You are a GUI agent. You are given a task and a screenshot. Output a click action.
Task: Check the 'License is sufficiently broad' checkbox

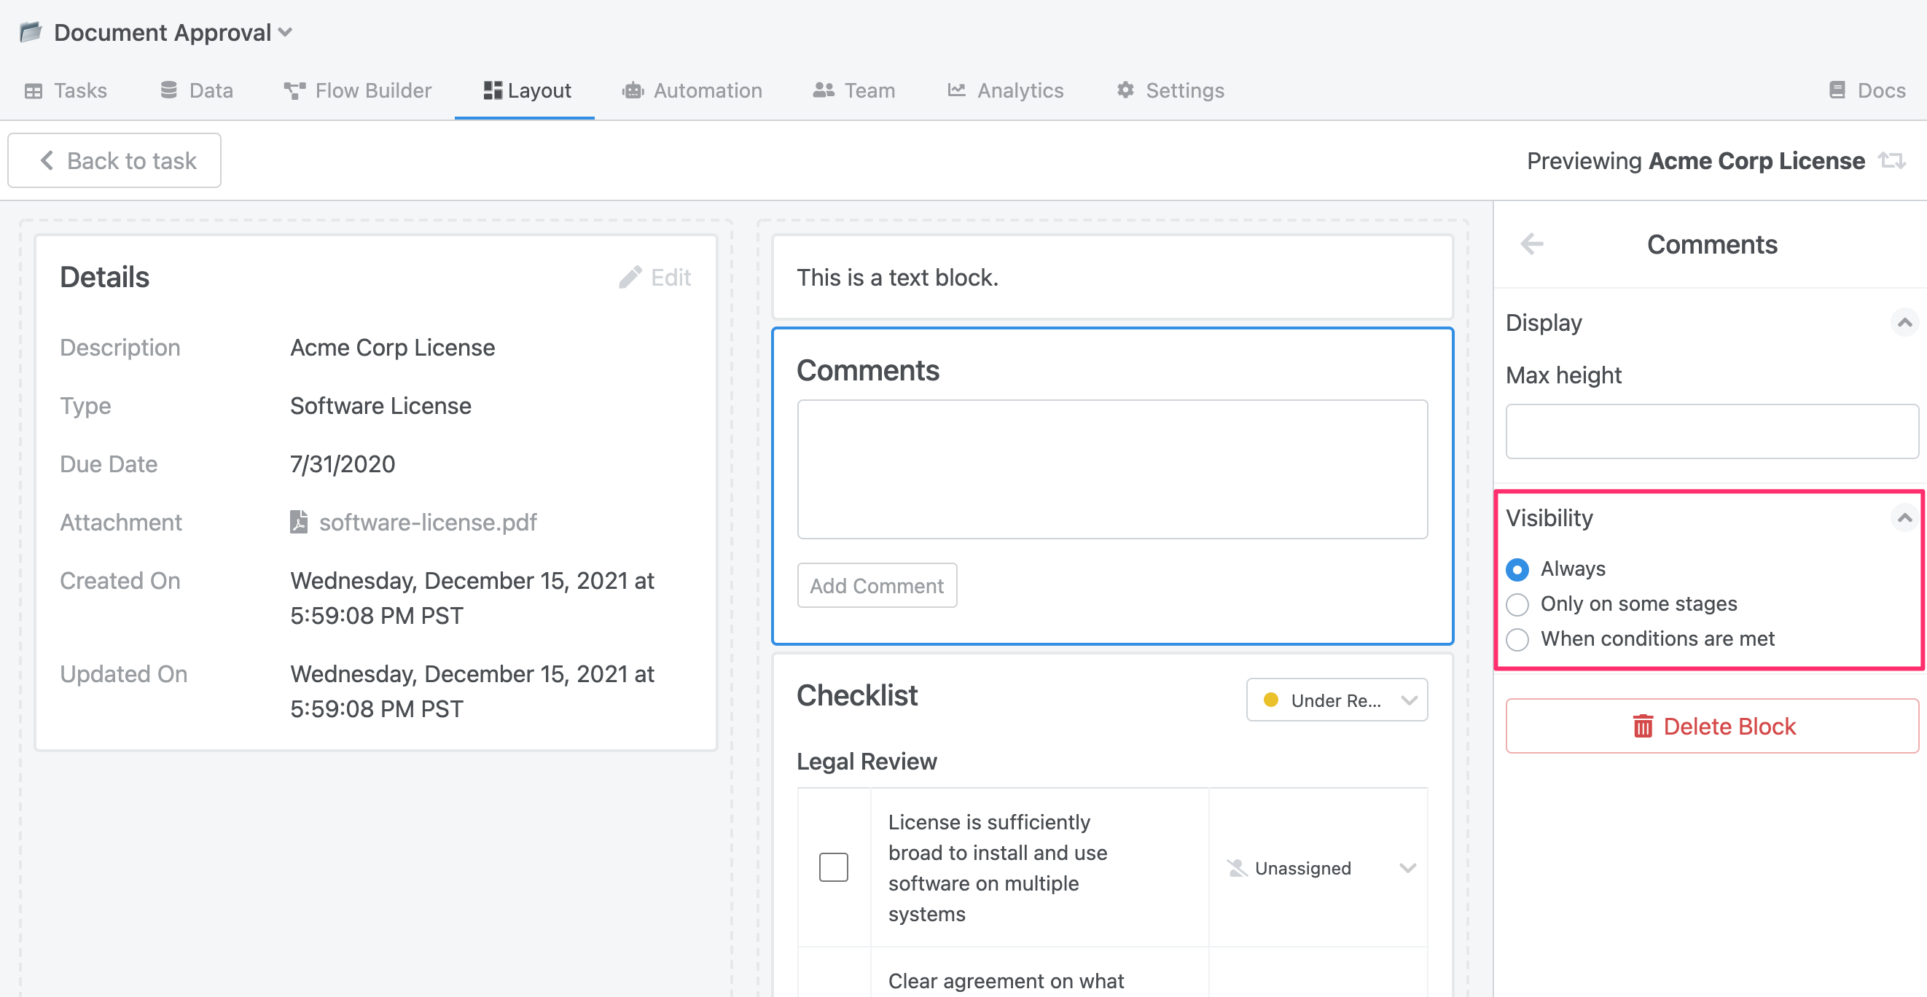[x=833, y=867]
